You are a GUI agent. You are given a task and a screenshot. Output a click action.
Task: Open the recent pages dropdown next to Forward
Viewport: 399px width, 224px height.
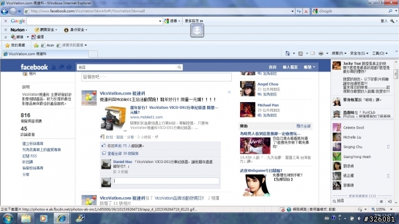(x=19, y=11)
